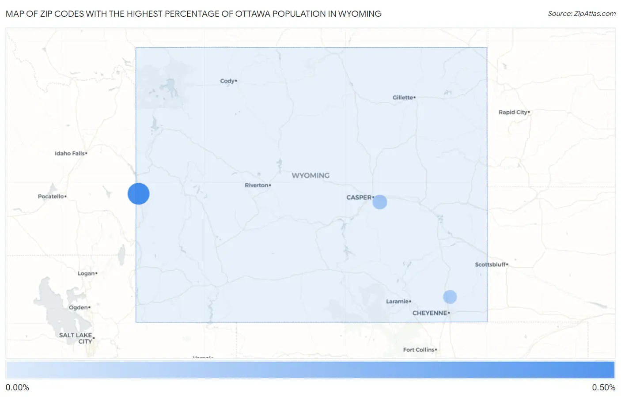This screenshot has width=621, height=397.
Task: Click the light blue bubble above Cheyenne
Action: click(450, 297)
